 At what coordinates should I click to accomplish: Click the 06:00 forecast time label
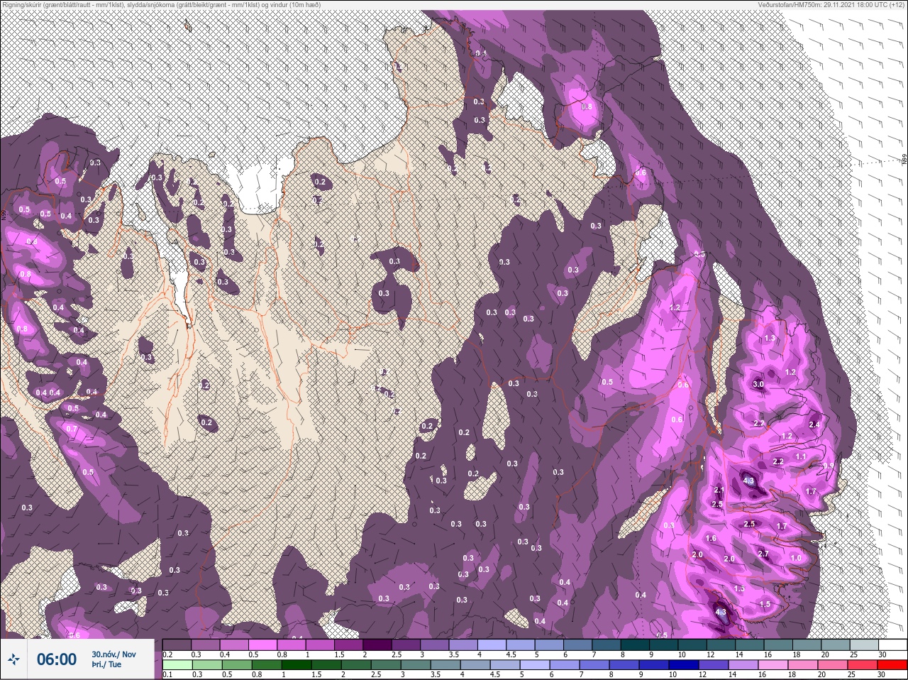click(x=57, y=659)
